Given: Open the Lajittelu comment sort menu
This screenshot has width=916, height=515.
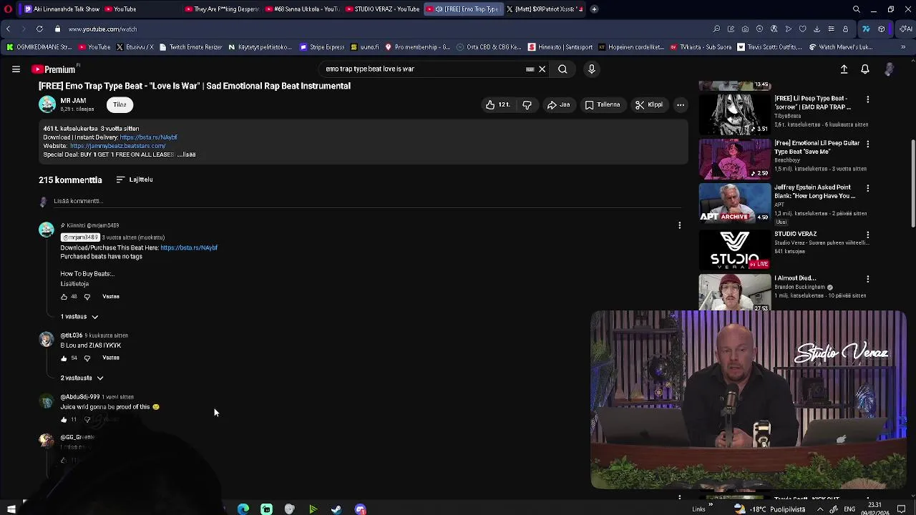Looking at the screenshot, I should click(135, 180).
